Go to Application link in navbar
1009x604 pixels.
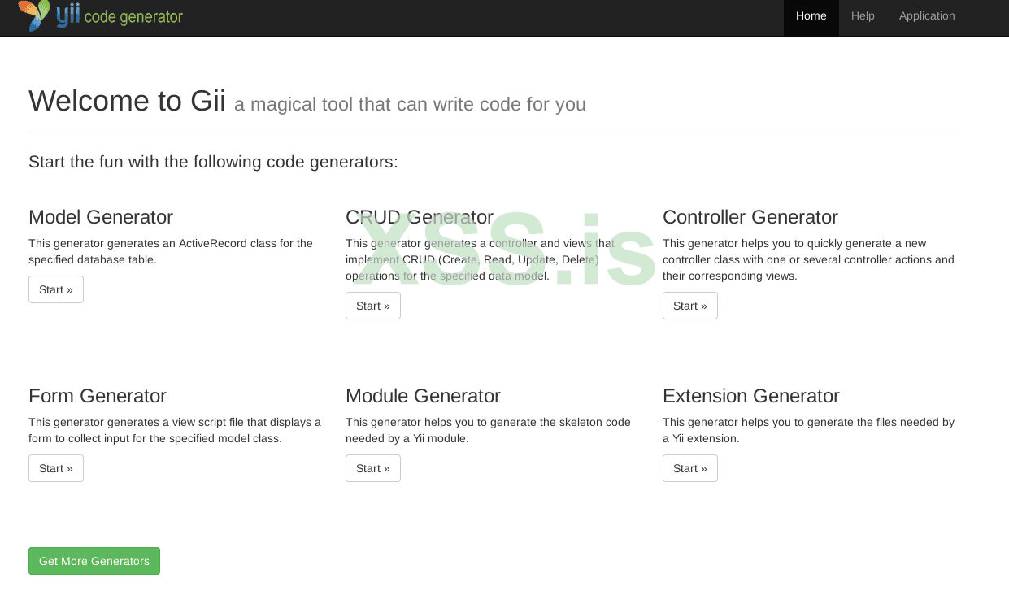click(x=927, y=16)
